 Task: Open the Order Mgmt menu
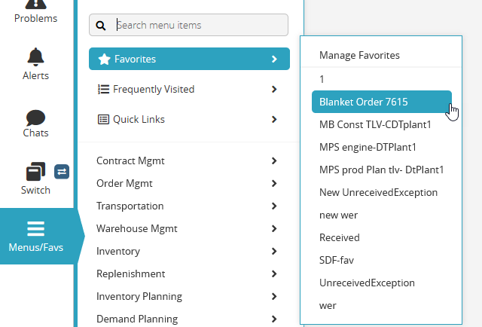tap(125, 183)
